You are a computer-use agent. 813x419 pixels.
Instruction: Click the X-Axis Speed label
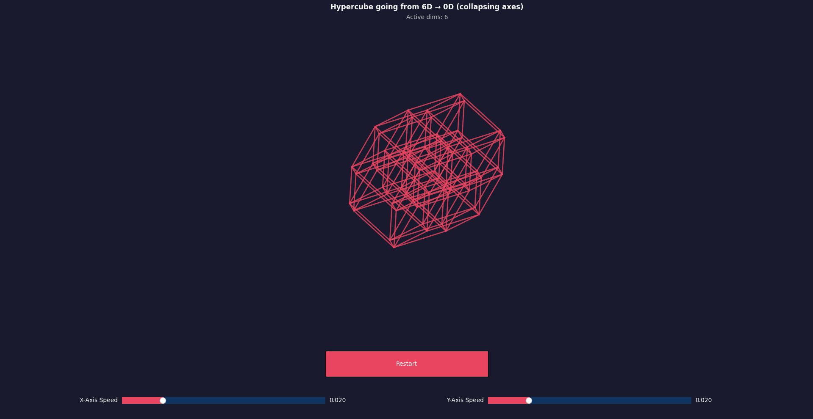tap(99, 400)
